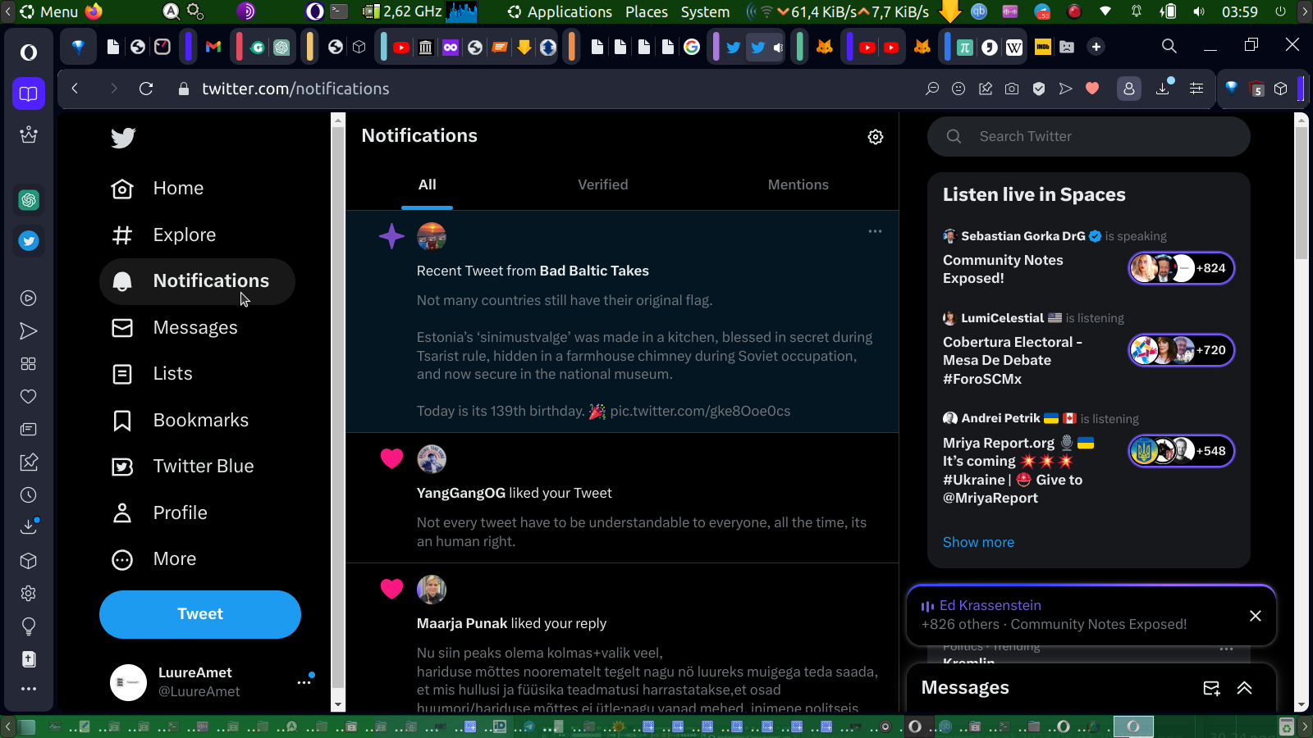1313x738 pixels.
Task: Click the browser reload button
Action: pos(146,89)
